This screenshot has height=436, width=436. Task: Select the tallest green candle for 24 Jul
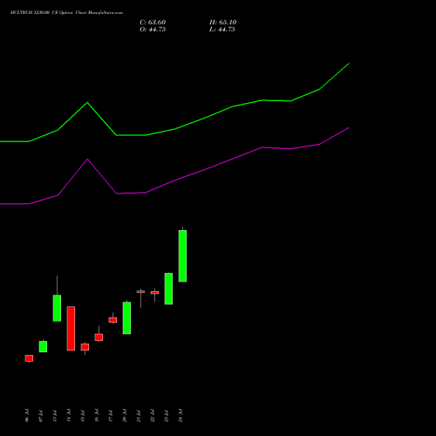point(182,255)
